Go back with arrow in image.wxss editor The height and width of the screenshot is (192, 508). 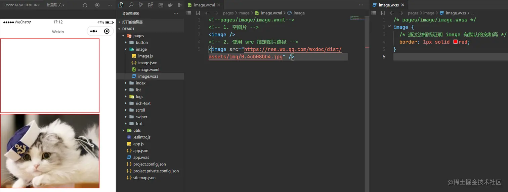click(392, 13)
